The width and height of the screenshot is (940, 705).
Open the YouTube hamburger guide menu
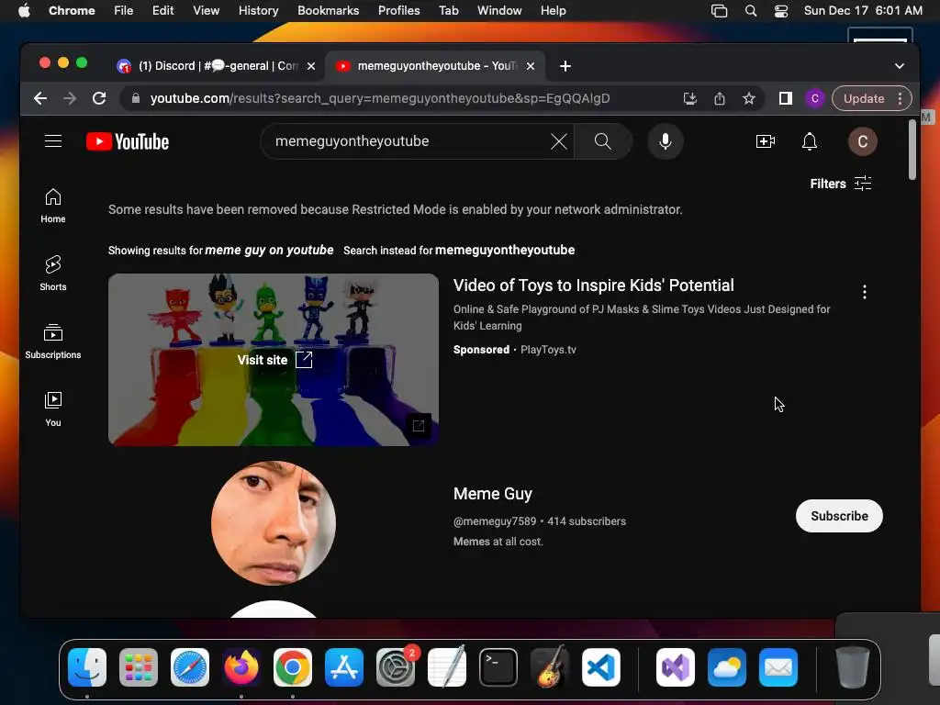coord(53,141)
